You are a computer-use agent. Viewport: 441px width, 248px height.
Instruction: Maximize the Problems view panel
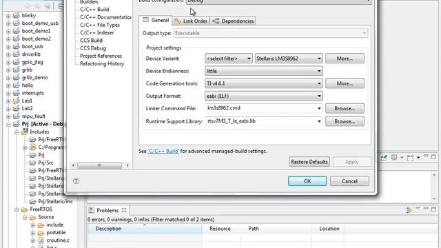(x=433, y=209)
